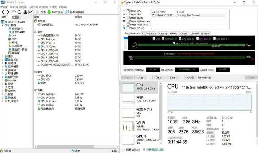Screen dimensions: 258x153
Task: Expand the 网络设备 tree node
Action: [x=3, y=77]
